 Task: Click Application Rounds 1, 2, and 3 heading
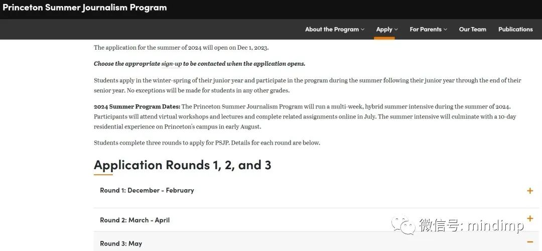183,165
